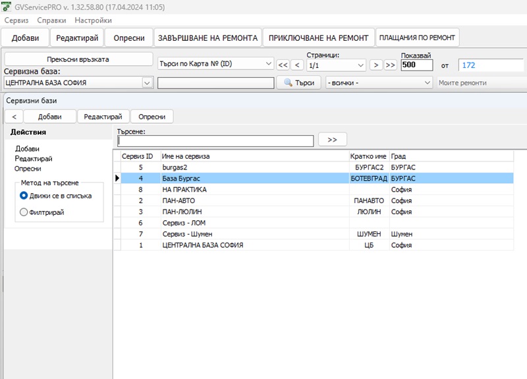Screen dimensions: 527x379
Task: Open the Справки menu
Action: pos(51,20)
